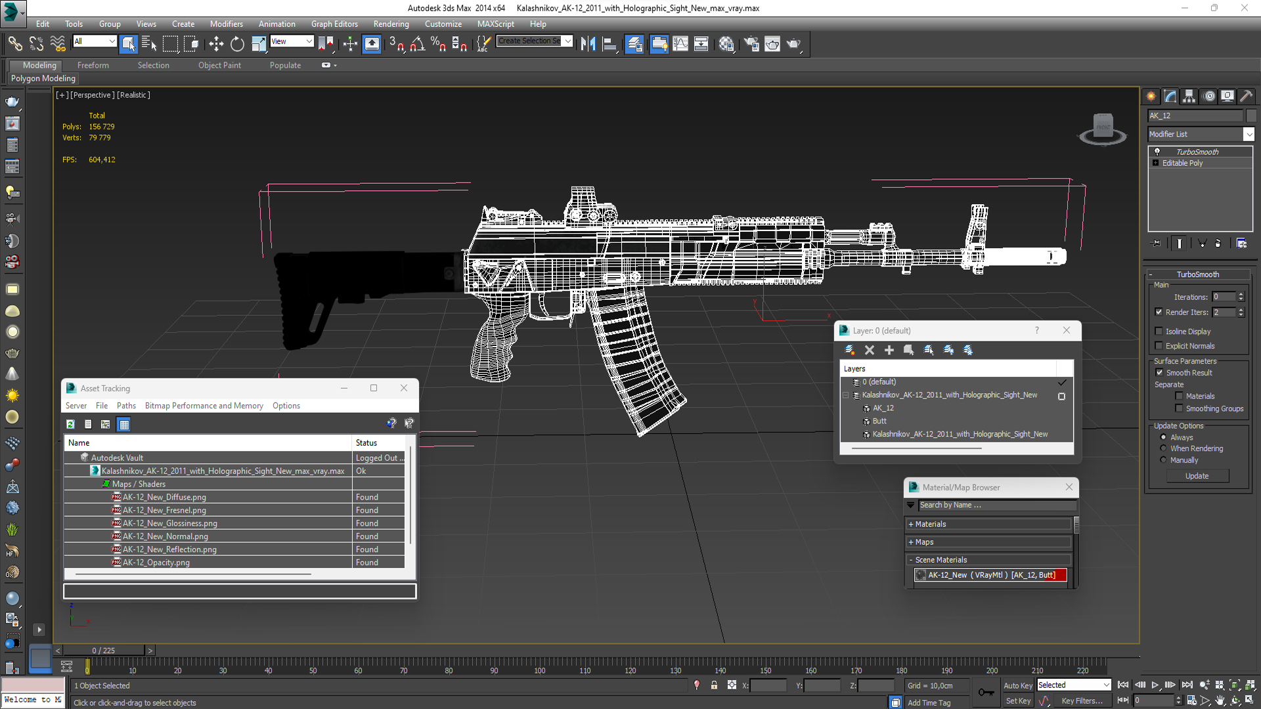Viewport: 1261px width, 709px height.
Task: Open the Create command panel tab
Action: (1151, 96)
